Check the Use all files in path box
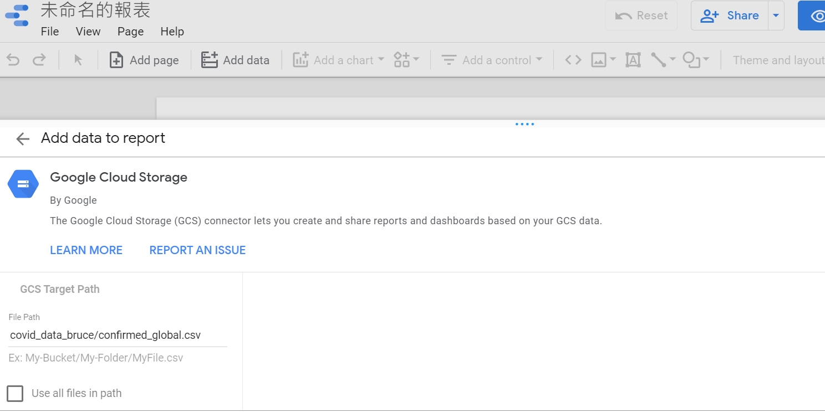Image resolution: width=825 pixels, height=418 pixels. tap(15, 394)
